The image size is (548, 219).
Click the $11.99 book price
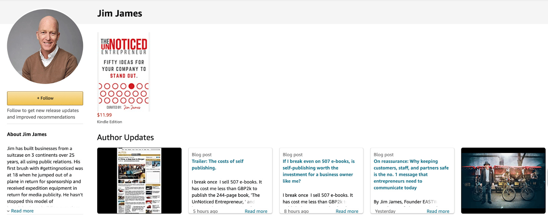(x=104, y=115)
